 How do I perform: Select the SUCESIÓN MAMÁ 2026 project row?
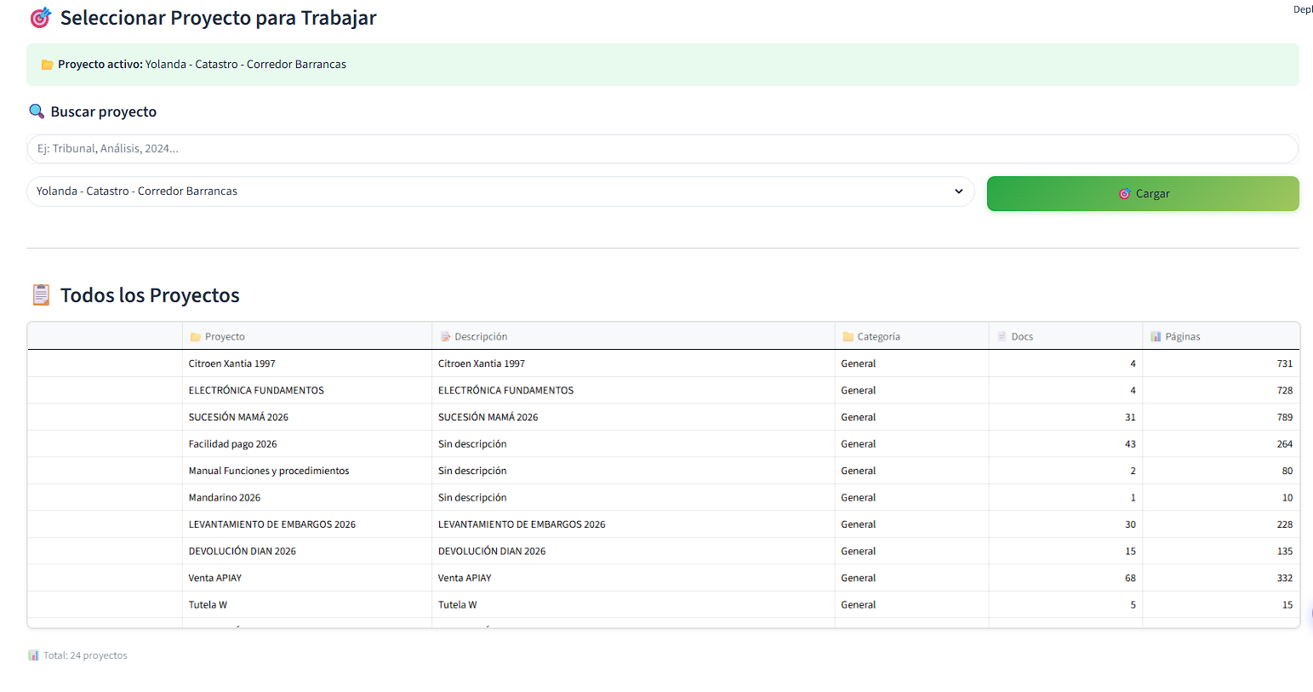238,417
